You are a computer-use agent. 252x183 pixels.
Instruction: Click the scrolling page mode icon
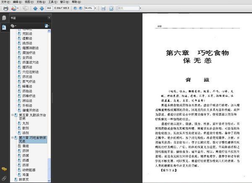point(103,8)
